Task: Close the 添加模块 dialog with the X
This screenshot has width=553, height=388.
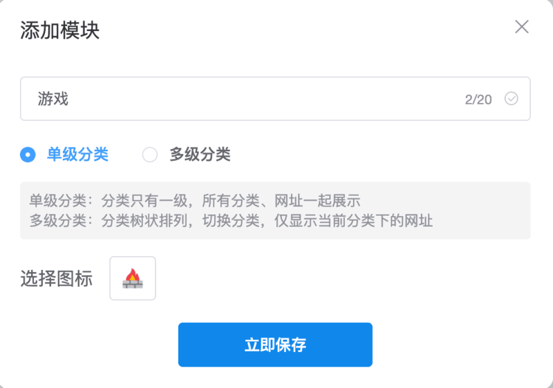Action: point(522,27)
